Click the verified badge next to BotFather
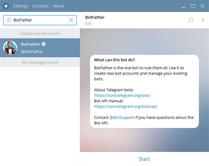 (44, 44)
